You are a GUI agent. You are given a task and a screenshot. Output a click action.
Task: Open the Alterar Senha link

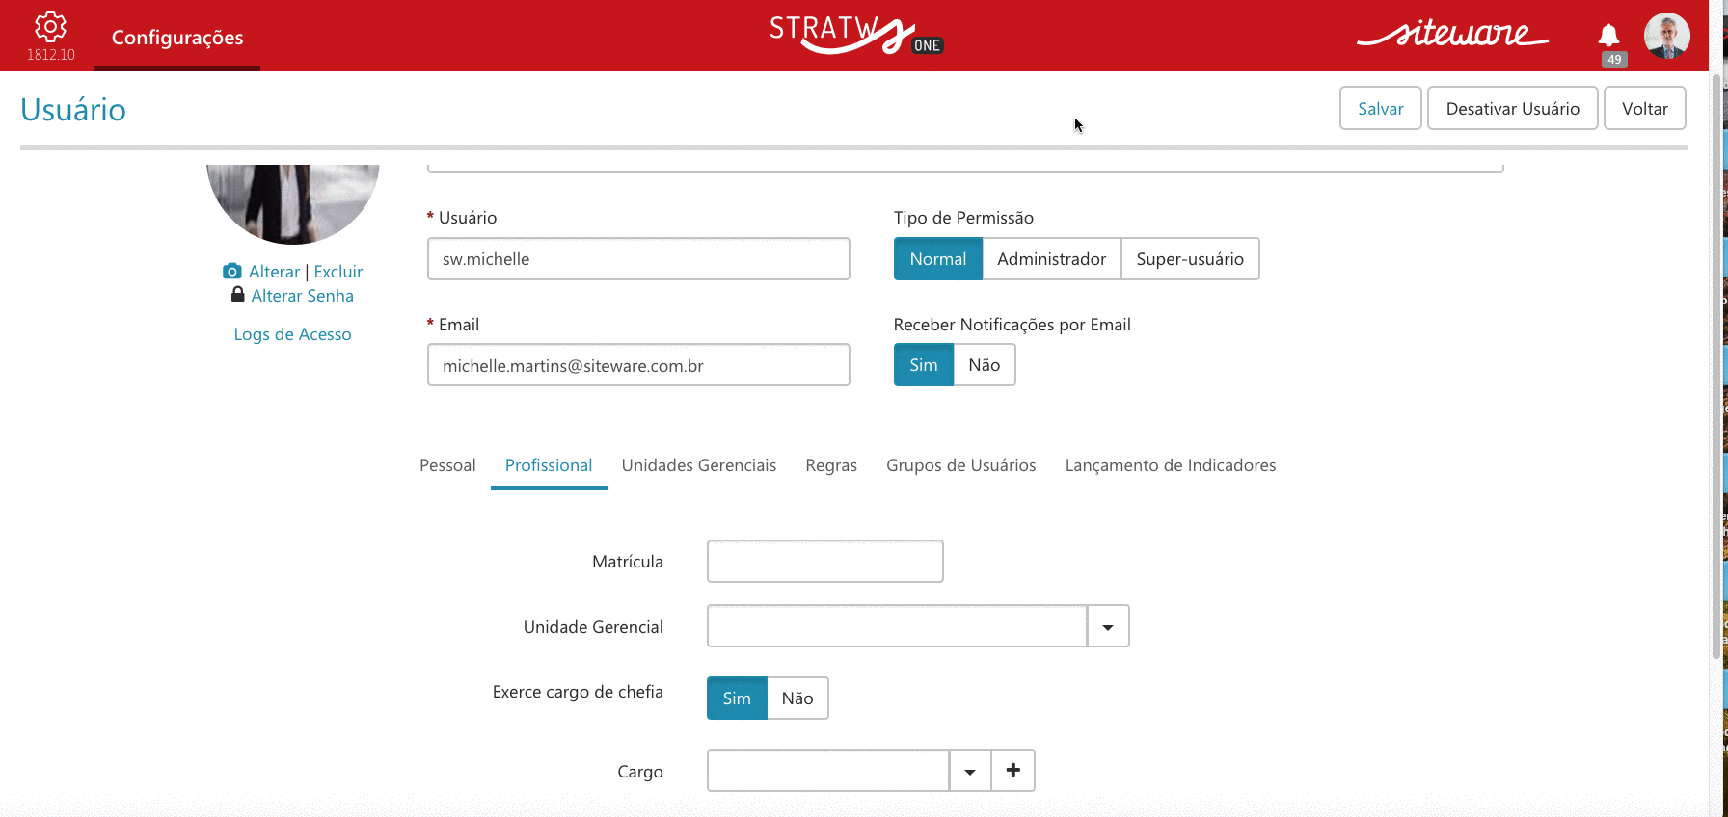pyautogui.click(x=303, y=296)
